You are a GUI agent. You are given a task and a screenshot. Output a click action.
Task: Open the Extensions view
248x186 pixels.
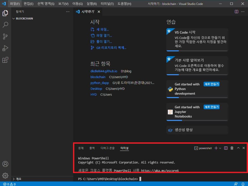click(5, 60)
